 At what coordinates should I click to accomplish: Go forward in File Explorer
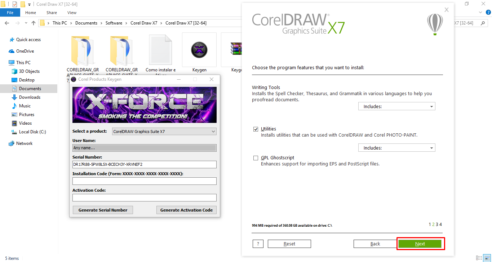click(17, 23)
